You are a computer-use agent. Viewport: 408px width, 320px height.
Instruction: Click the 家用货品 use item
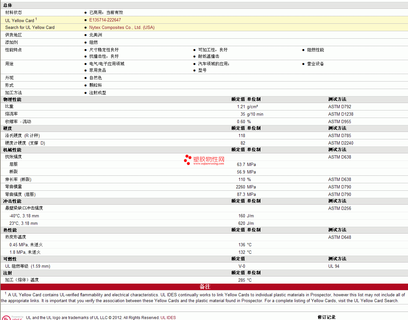pos(98,70)
